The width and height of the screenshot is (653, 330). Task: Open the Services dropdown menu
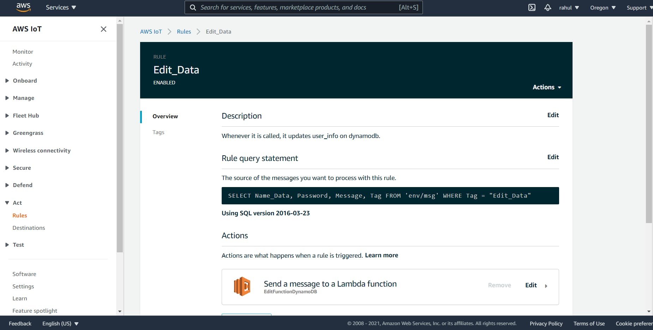[x=61, y=7]
